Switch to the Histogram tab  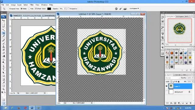tap(180, 16)
